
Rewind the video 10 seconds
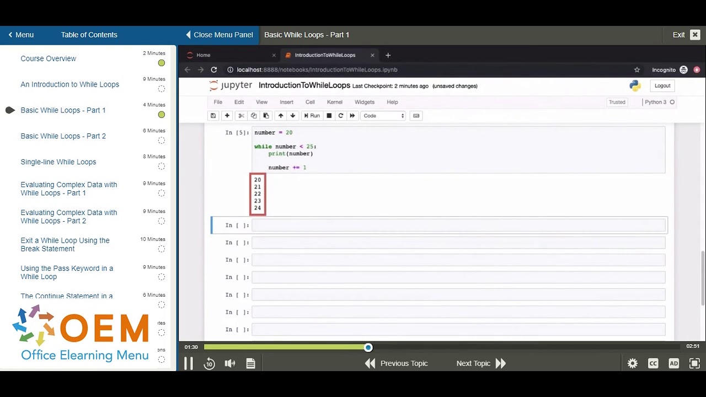[x=209, y=363]
